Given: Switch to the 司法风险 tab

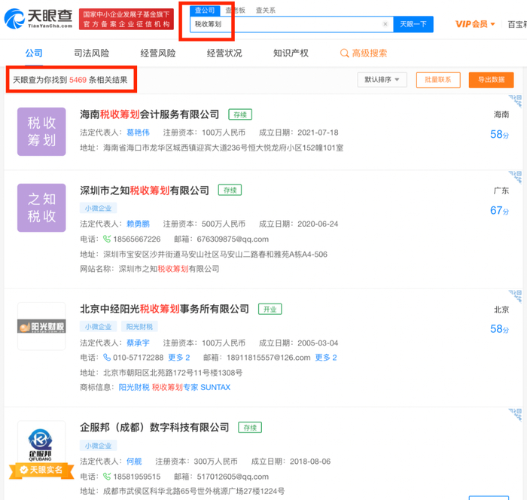Looking at the screenshot, I should pos(91,53).
